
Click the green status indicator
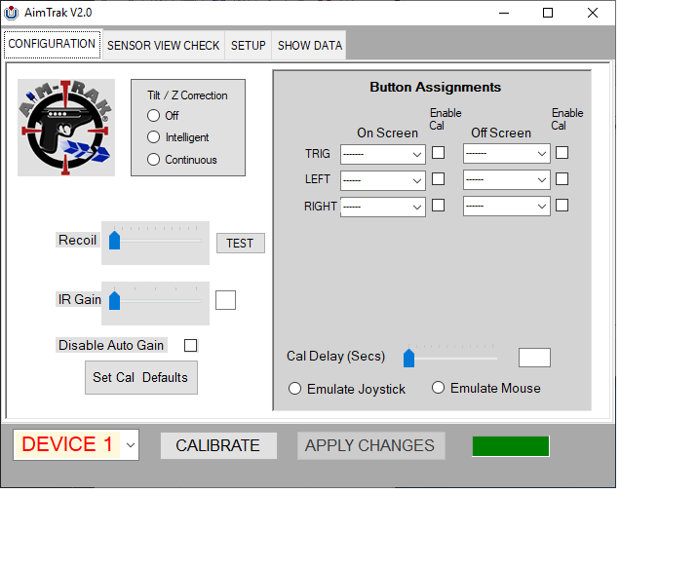tap(511, 446)
